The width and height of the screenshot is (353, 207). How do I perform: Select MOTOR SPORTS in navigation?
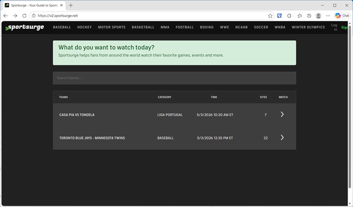point(112,27)
